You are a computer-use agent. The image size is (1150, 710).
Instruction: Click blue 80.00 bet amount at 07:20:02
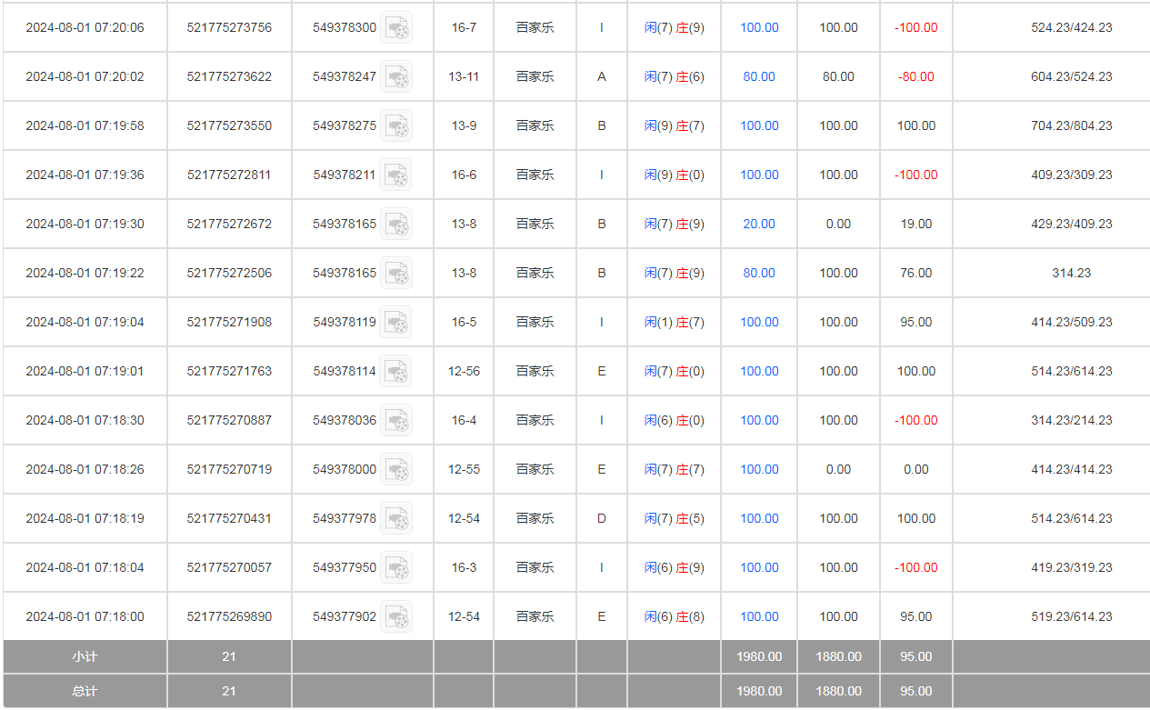pyautogui.click(x=759, y=77)
